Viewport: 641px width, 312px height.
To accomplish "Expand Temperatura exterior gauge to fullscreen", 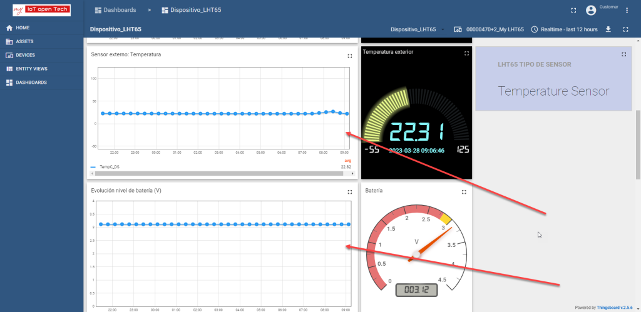I will click(466, 54).
